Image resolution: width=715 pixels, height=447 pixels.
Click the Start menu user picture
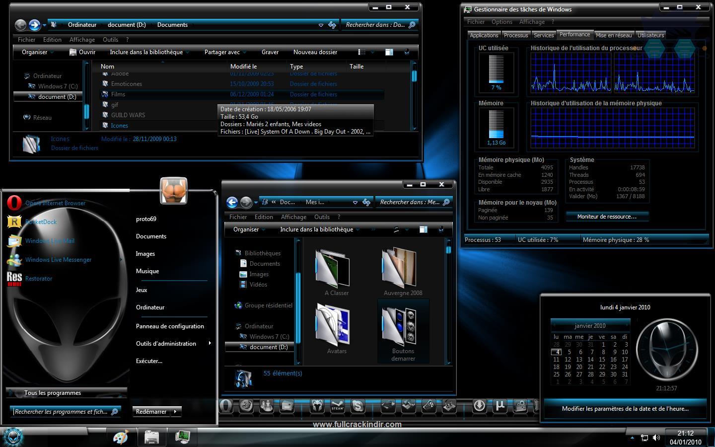pos(173,191)
